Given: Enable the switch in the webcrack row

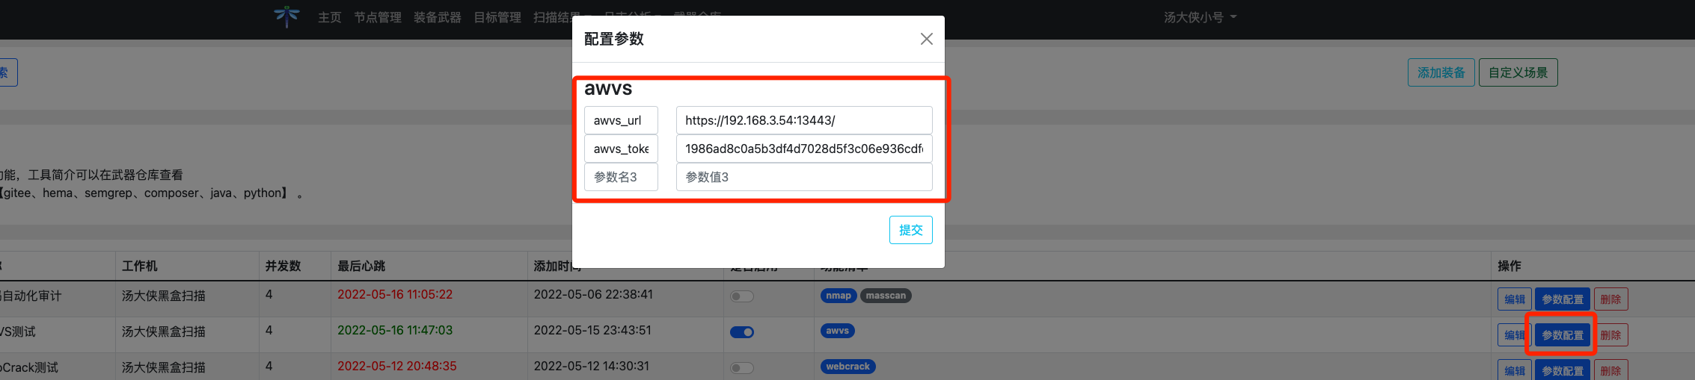Looking at the screenshot, I should pyautogui.click(x=741, y=368).
